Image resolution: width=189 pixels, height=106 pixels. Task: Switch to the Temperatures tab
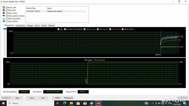click(9, 25)
